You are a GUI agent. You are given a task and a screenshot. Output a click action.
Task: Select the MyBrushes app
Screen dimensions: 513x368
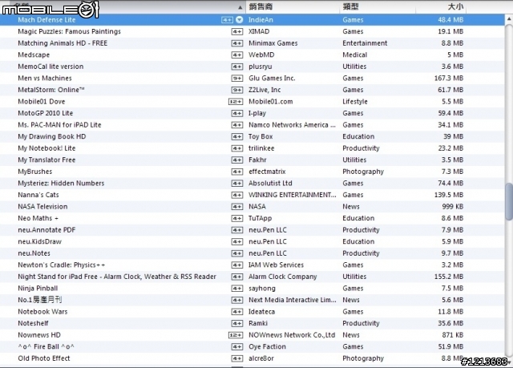click(x=34, y=172)
